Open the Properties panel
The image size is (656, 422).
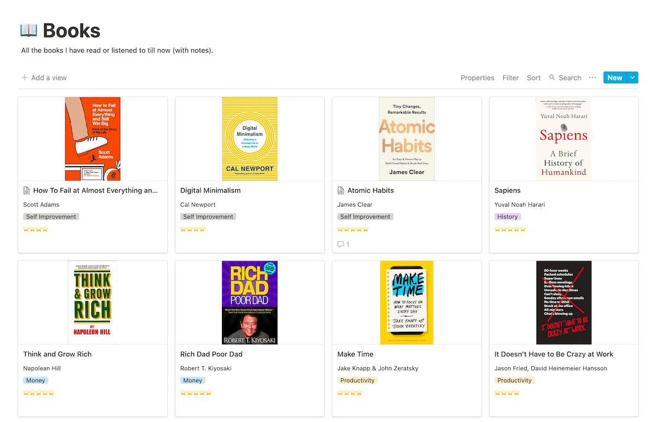477,77
